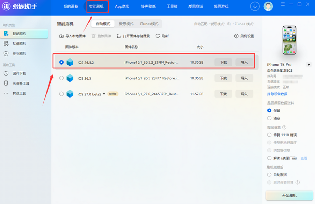Click the 排除设备数据 link

click(x=277, y=94)
